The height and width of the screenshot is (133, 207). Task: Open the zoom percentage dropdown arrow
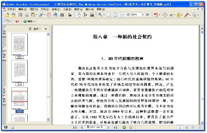[x=143, y=15]
